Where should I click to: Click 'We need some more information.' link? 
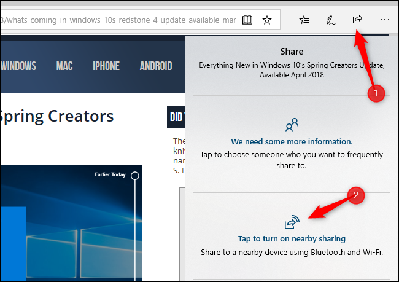[292, 142]
